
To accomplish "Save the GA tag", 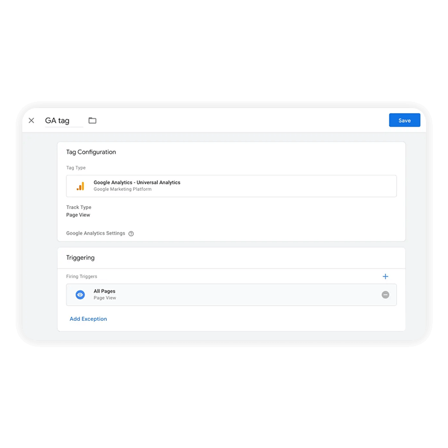I will pos(404,120).
